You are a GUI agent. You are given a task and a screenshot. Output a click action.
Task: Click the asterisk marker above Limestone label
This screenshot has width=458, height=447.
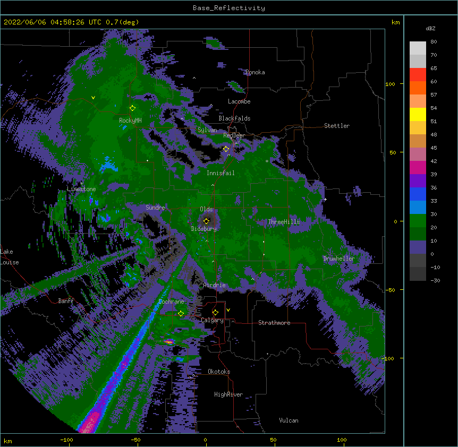[x=81, y=183]
